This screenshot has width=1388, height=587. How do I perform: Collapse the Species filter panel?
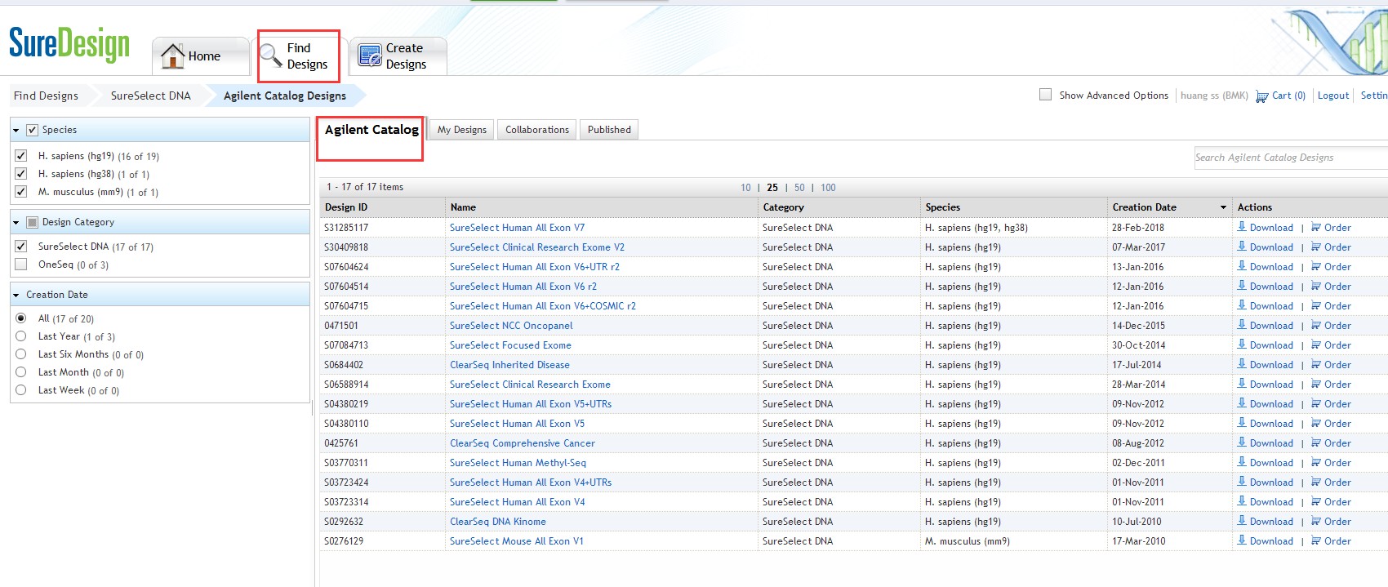point(16,130)
